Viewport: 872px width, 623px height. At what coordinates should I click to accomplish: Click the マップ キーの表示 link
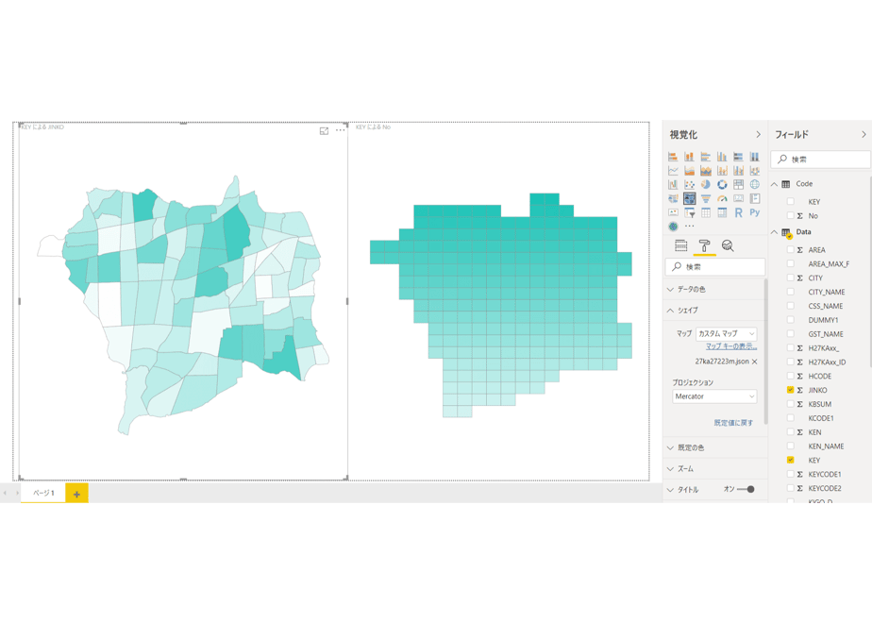pos(731,346)
